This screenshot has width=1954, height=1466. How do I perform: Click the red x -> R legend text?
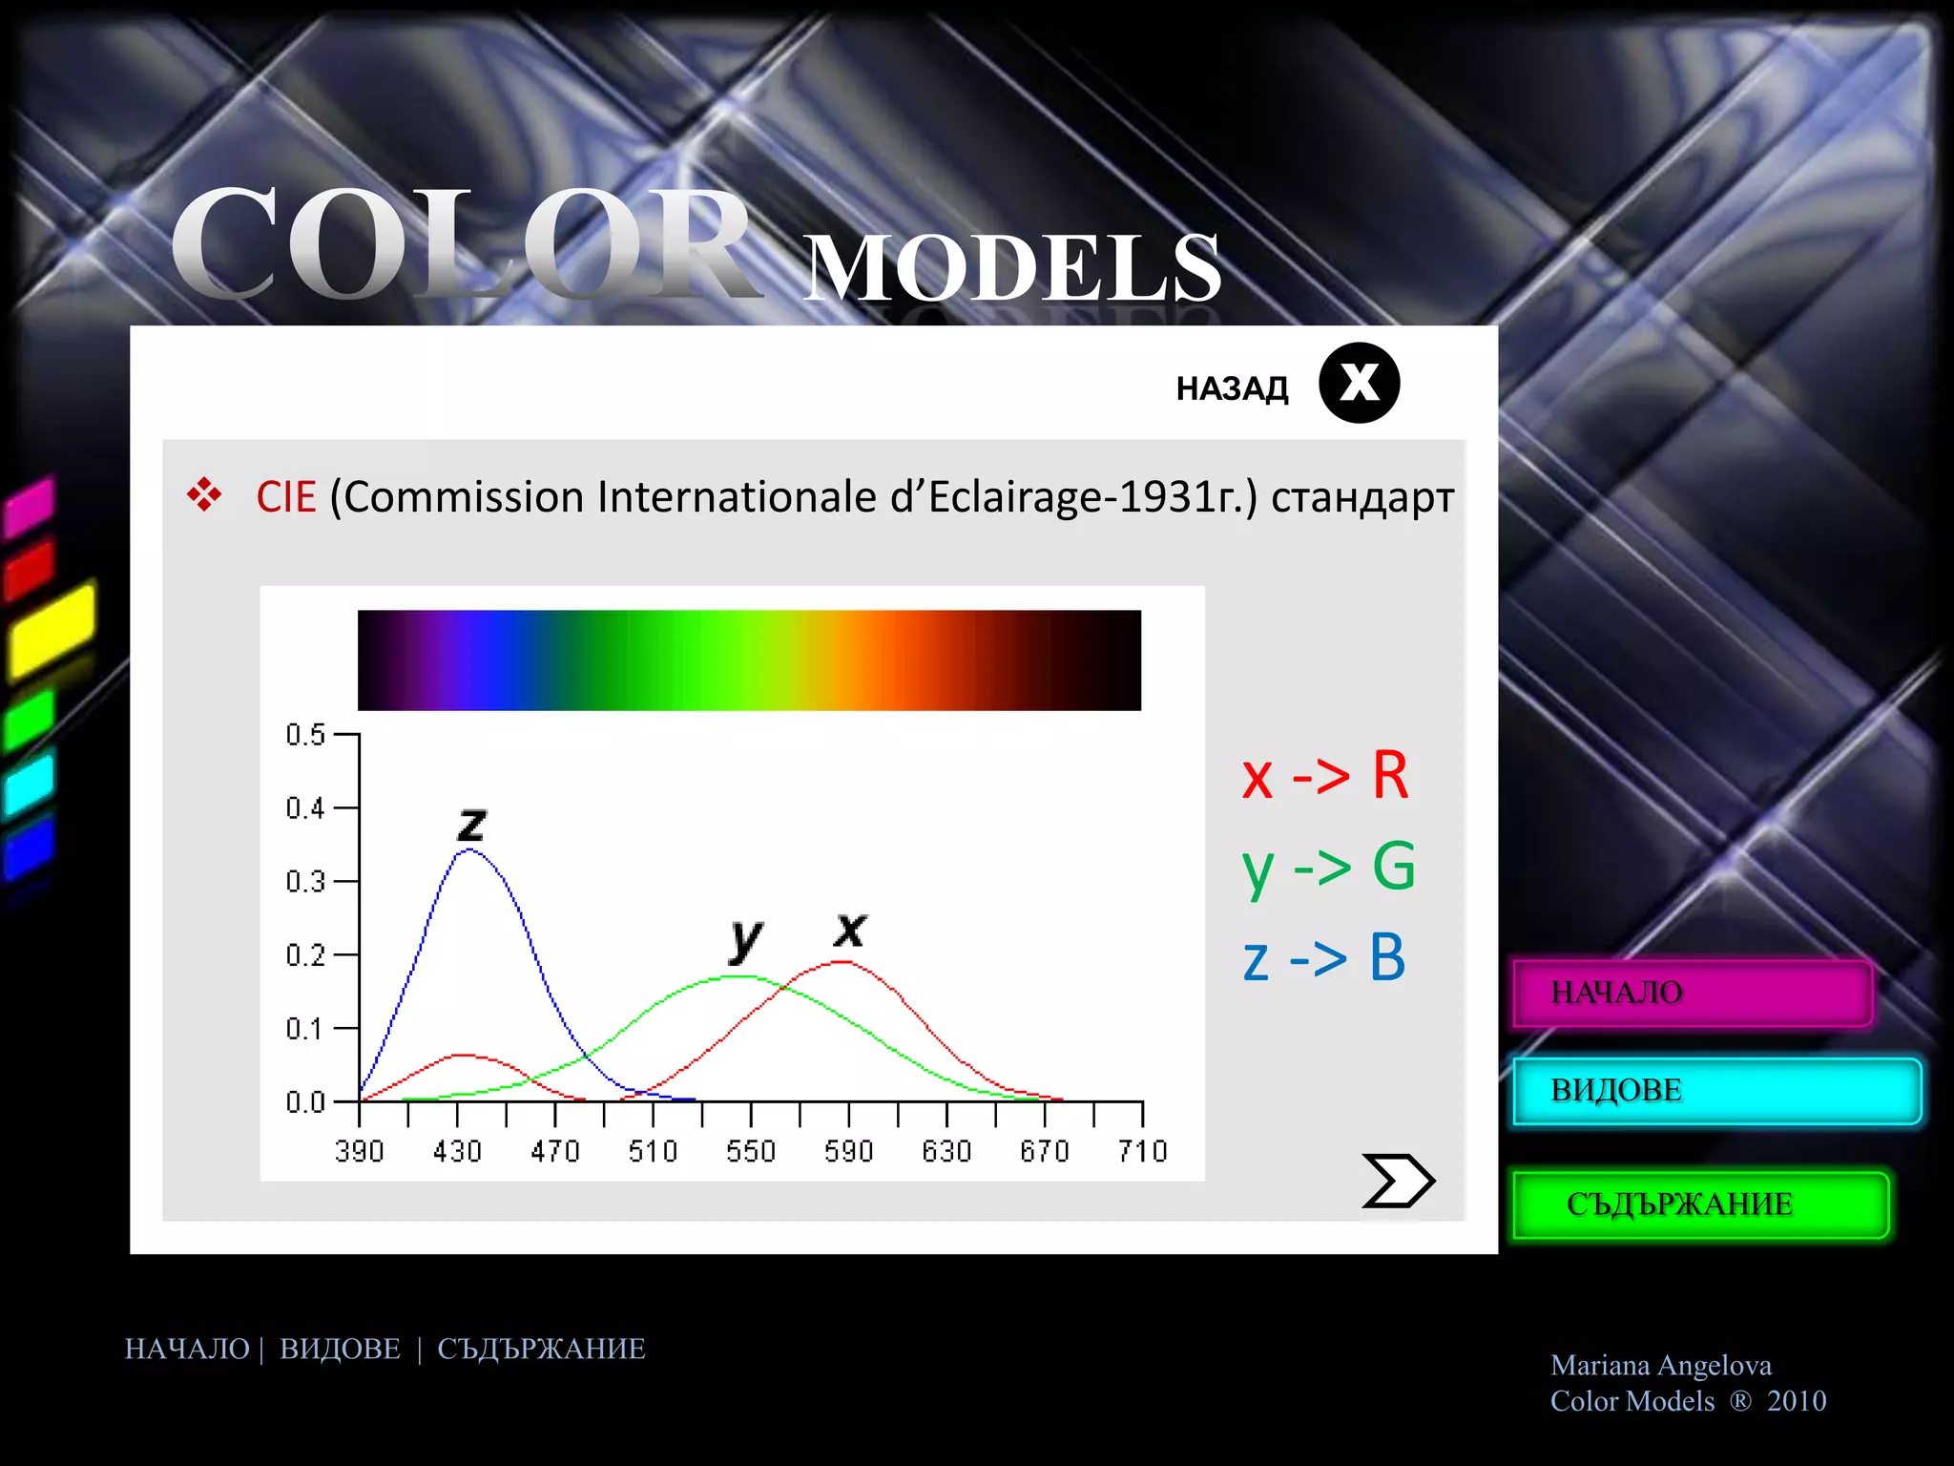pyautogui.click(x=1324, y=775)
